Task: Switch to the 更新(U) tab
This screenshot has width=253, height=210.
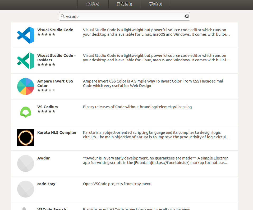Action: (155, 4)
